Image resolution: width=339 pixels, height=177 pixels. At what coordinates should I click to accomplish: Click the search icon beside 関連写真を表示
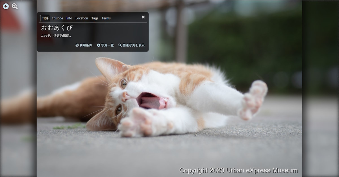tap(120, 45)
